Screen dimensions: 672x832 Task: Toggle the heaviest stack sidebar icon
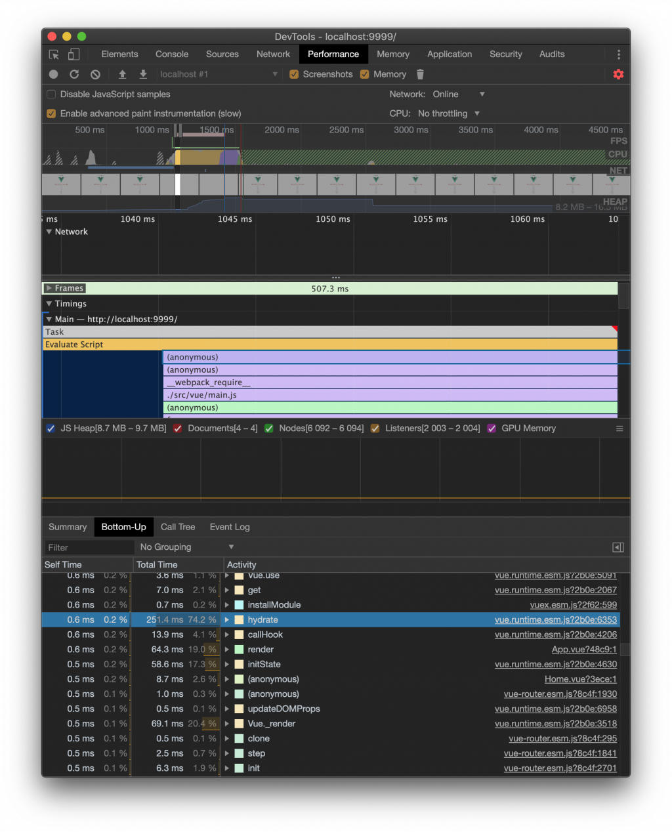[x=618, y=547]
